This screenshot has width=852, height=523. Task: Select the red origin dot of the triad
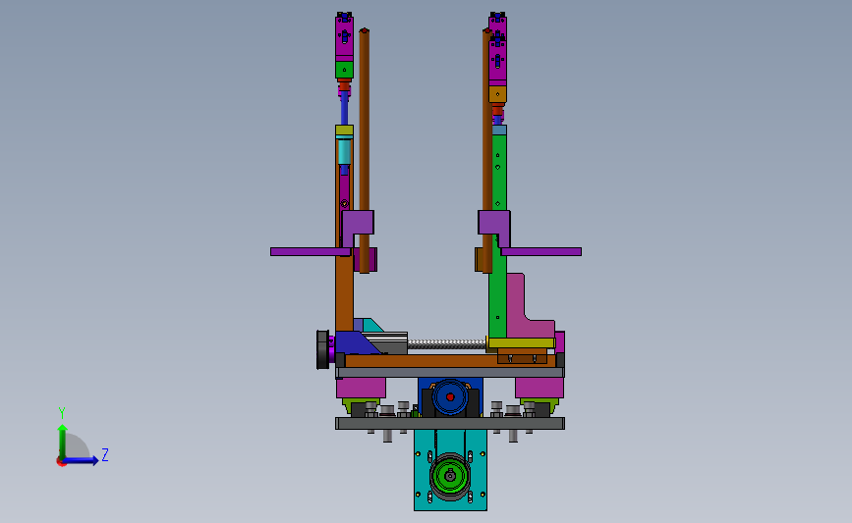tap(61, 462)
